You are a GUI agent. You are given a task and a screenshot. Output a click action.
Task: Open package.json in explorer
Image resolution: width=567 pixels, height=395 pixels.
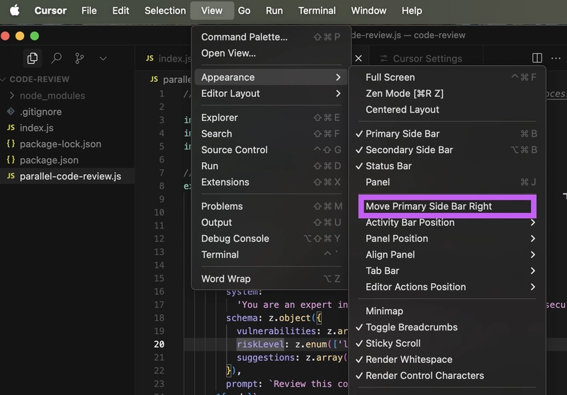(x=67, y=160)
